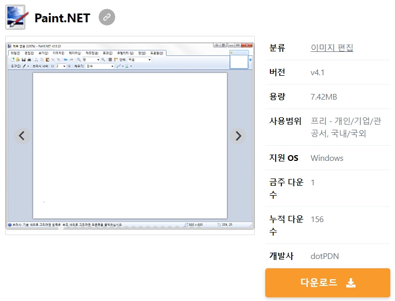Advance to the next screenshot in the carousel
This screenshot has height=301, width=395.
pos(238,136)
